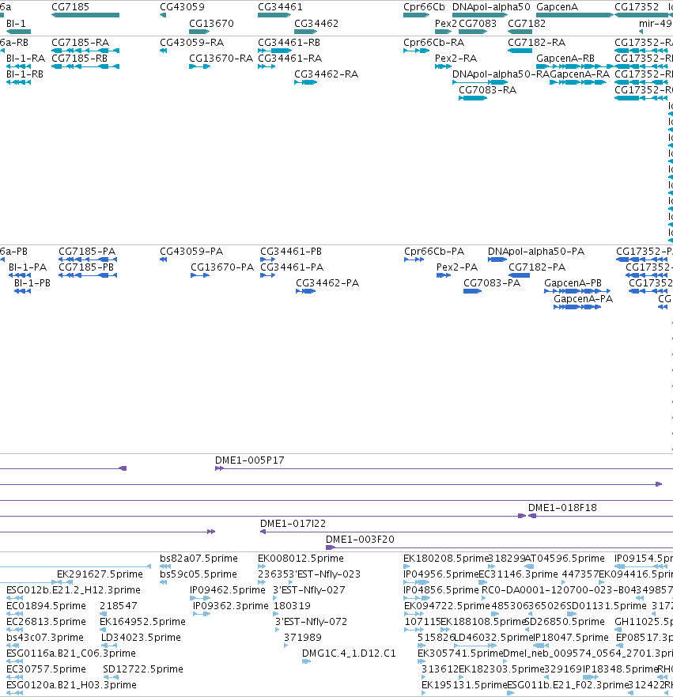
Task: Click BAC clone DME1-003F20
Action: click(x=360, y=540)
